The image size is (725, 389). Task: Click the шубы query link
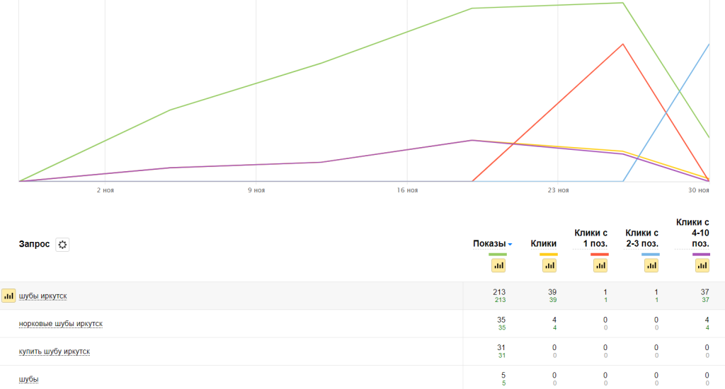coord(29,379)
